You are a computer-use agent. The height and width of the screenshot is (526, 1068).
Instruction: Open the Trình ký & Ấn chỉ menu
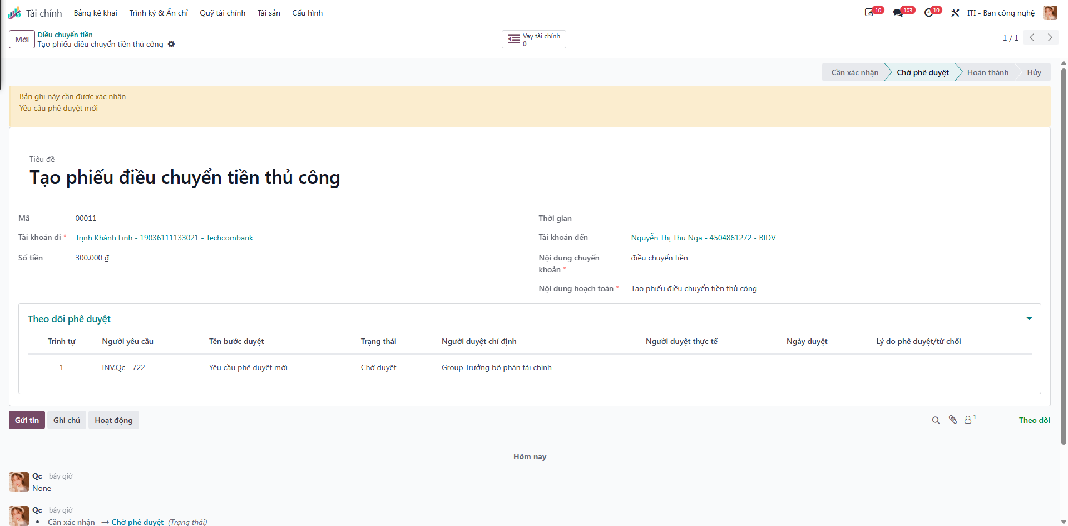point(159,13)
